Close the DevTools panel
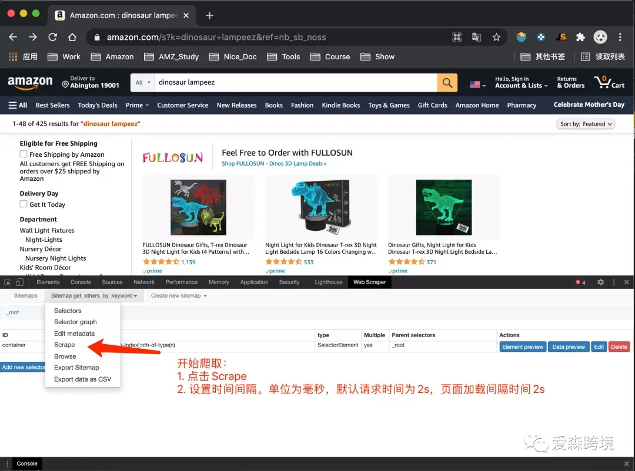 (x=627, y=282)
